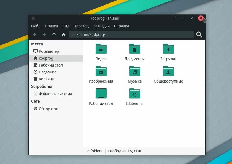Open Недавние in the sidebar
Screen dimensions: 232x164
56,72
